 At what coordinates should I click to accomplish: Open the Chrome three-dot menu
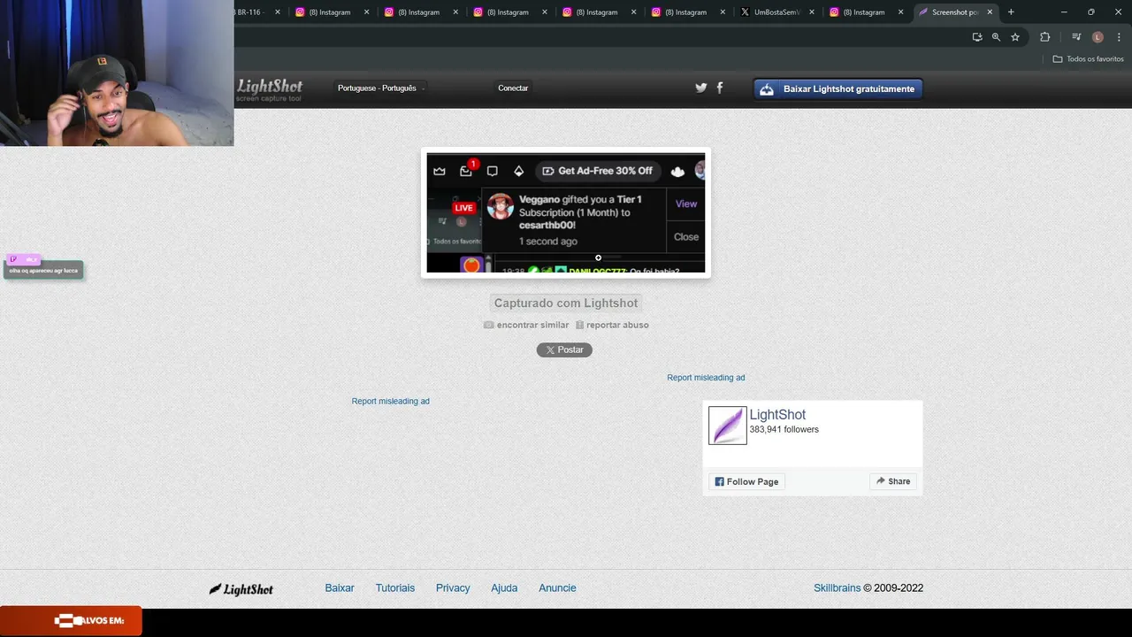click(x=1118, y=37)
